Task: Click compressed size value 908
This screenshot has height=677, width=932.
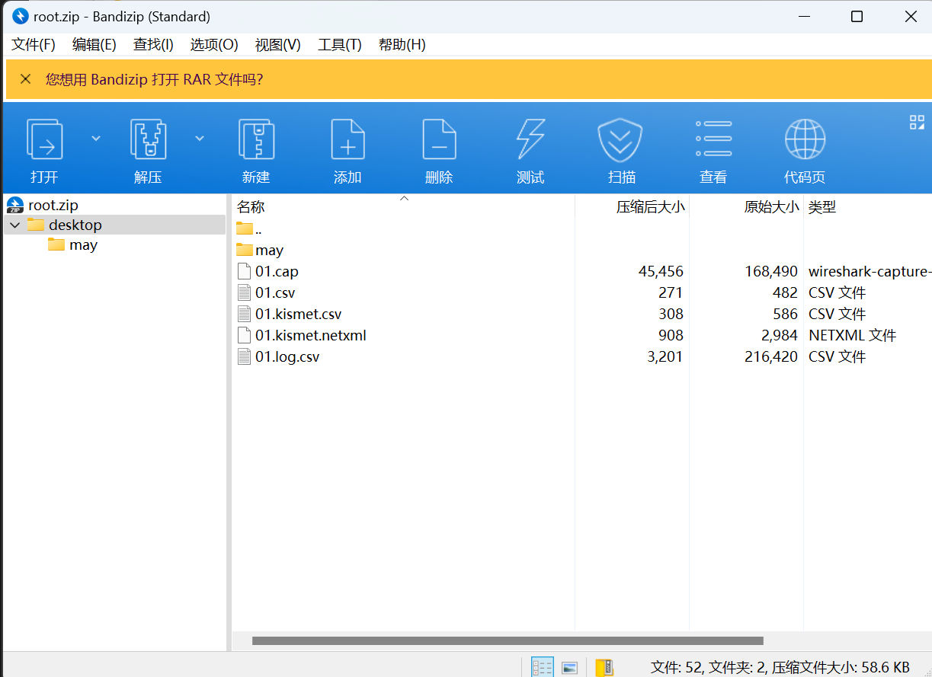Action: 671,335
